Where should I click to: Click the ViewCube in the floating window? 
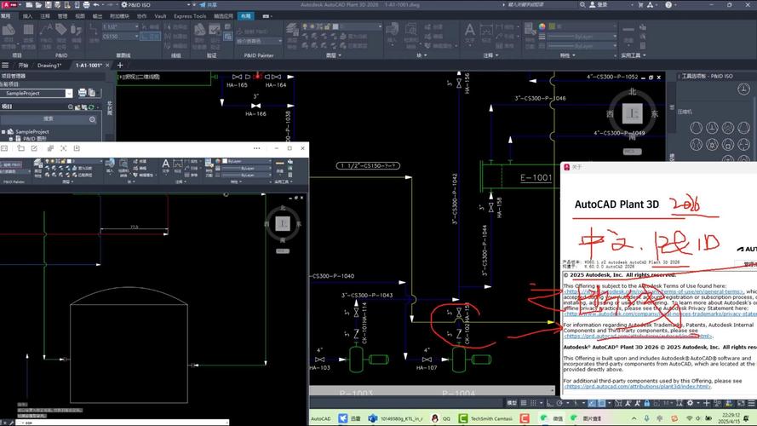pos(283,223)
